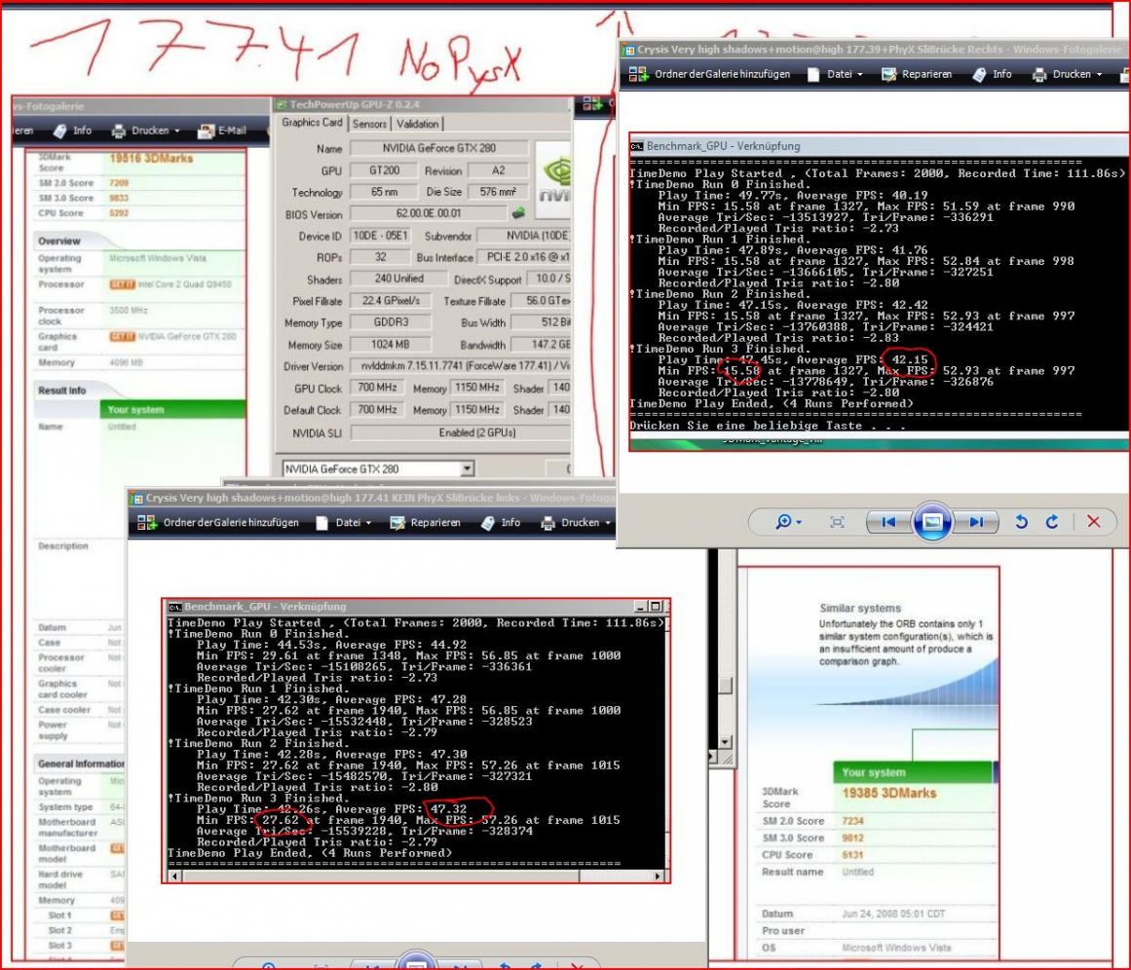Click the Shaders value 240 Unified
This screenshot has width=1131, height=970.
click(398, 279)
